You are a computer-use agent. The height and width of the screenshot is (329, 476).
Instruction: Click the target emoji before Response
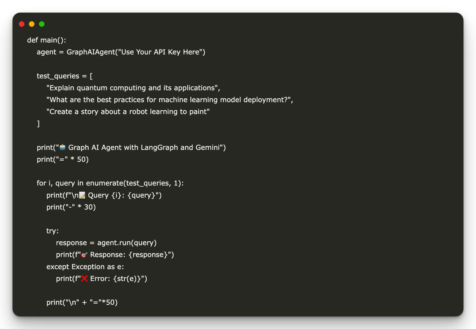pos(84,255)
